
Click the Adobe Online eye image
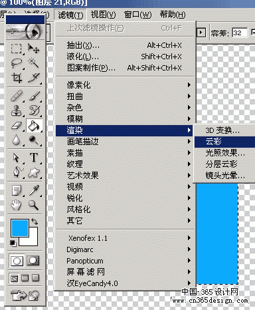(25, 31)
